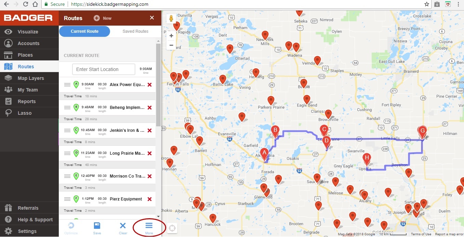Open the Visualize eye icon
464x237 pixels.
click(x=9, y=32)
